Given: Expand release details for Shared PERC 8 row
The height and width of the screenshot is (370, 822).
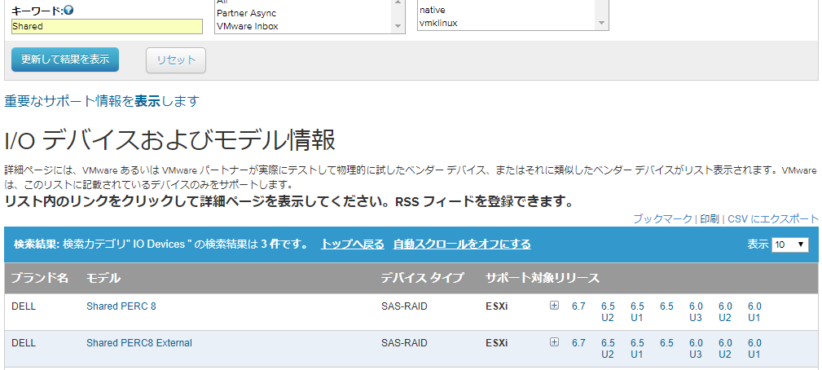Looking at the screenshot, I should (554, 306).
